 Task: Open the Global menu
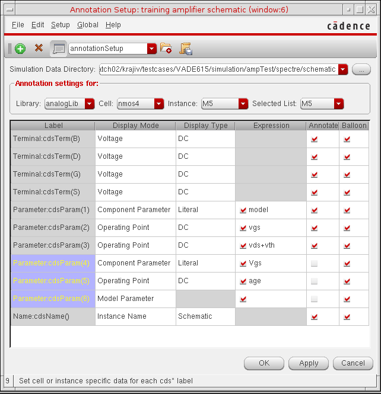click(x=88, y=25)
